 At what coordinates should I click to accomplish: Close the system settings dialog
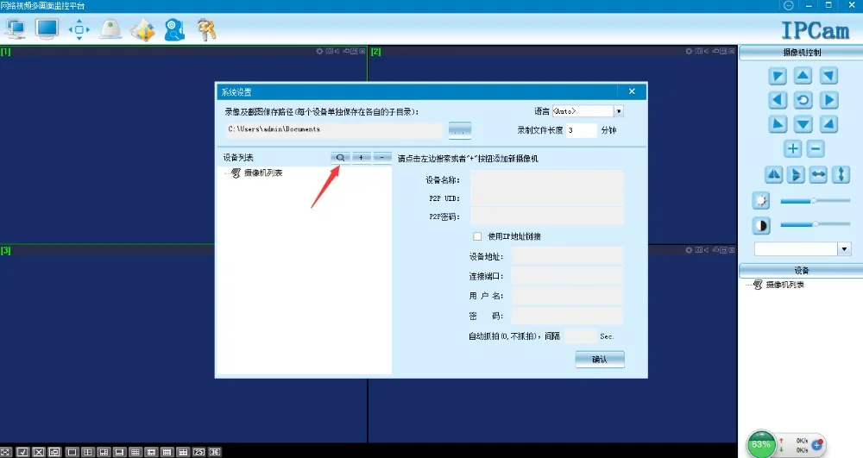tap(632, 91)
